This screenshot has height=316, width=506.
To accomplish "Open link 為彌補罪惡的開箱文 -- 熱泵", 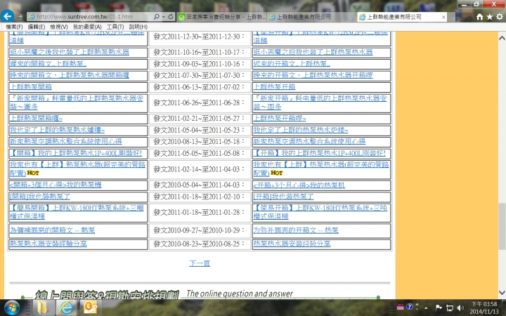I will (52, 230).
